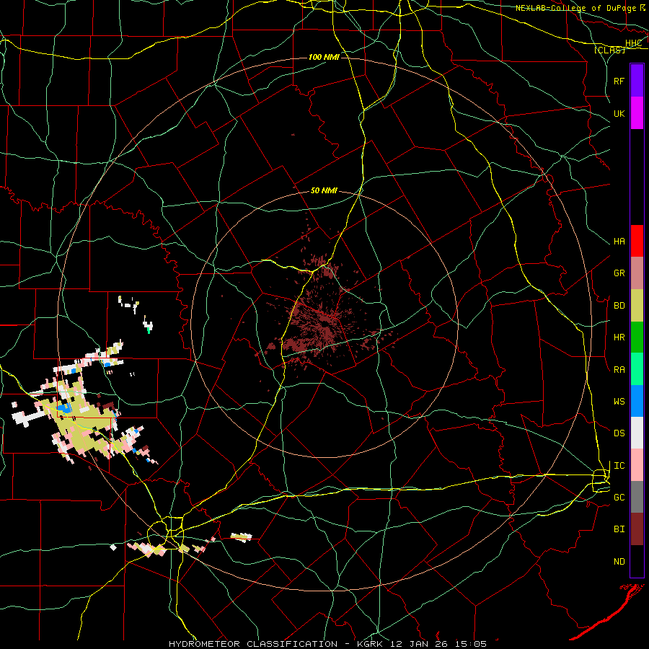Click the "[CLAS]" units label
The width and height of the screenshot is (649, 649).
pyautogui.click(x=609, y=50)
